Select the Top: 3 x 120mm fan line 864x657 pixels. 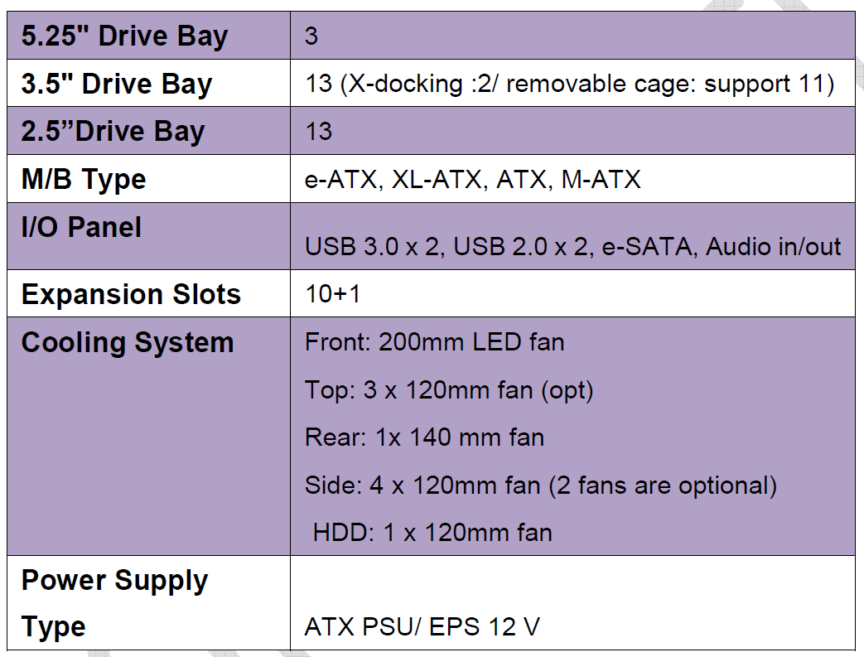(449, 391)
